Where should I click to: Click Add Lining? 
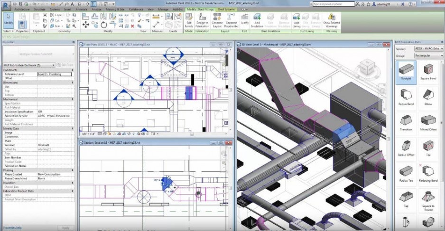coord(297,20)
